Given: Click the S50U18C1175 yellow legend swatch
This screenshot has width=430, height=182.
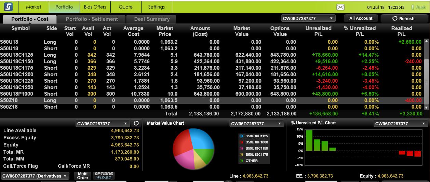Looking at the screenshot, I should 241,154.
